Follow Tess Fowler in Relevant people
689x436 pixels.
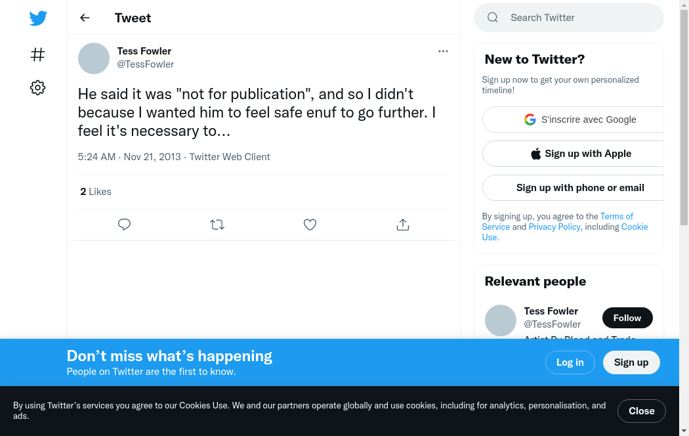pyautogui.click(x=627, y=318)
